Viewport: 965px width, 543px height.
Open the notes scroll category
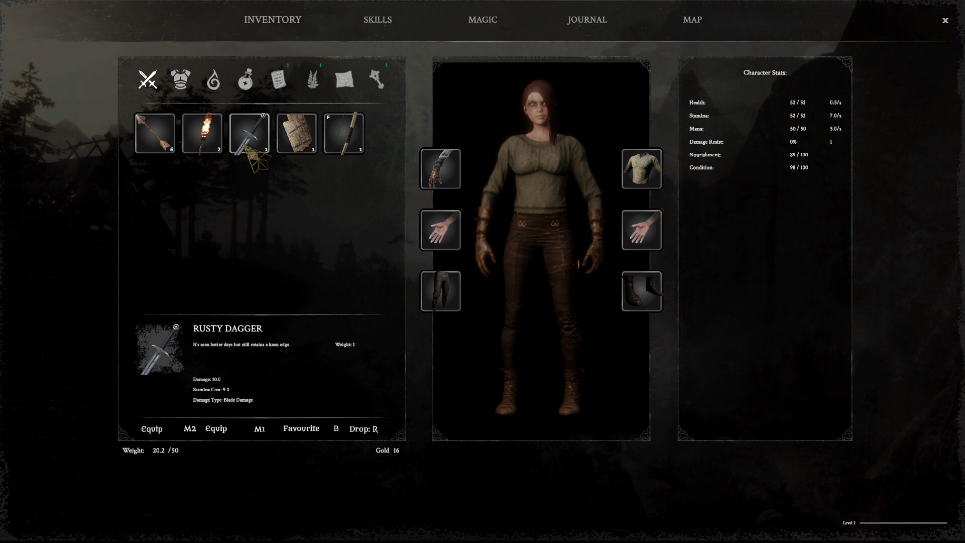click(x=279, y=79)
